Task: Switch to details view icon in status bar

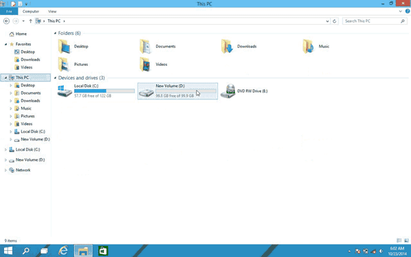Action: pyautogui.click(x=399, y=241)
